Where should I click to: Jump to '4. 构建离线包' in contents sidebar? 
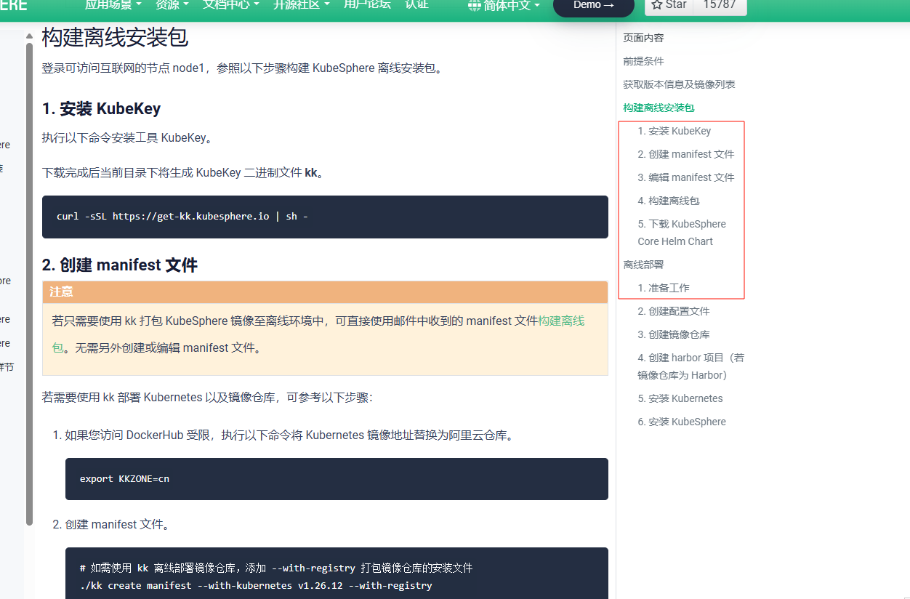[668, 201]
